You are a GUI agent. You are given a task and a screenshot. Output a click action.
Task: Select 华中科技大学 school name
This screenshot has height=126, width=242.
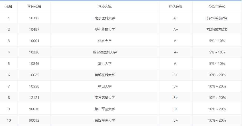(105, 29)
